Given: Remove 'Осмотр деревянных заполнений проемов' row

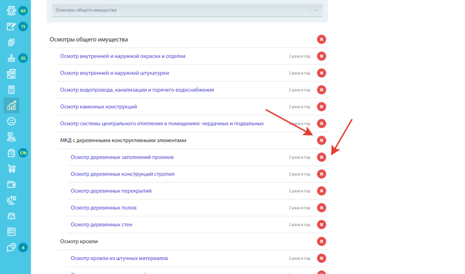Looking at the screenshot, I should 322,157.
